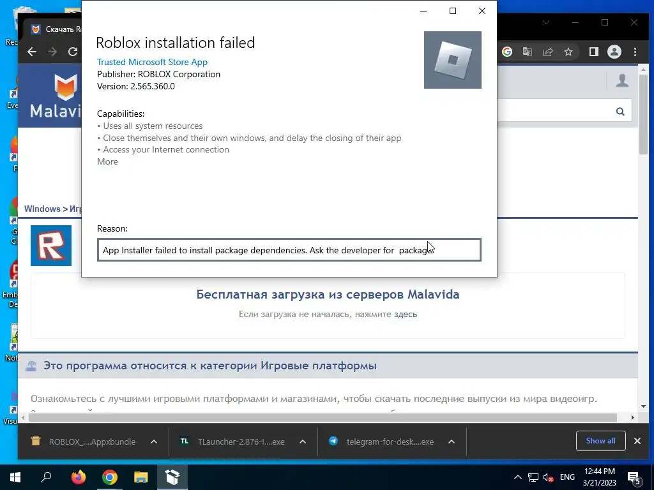Image resolution: width=654 pixels, height=490 pixels.
Task: Click the Roblox app logo in installer
Action: pyautogui.click(x=453, y=60)
